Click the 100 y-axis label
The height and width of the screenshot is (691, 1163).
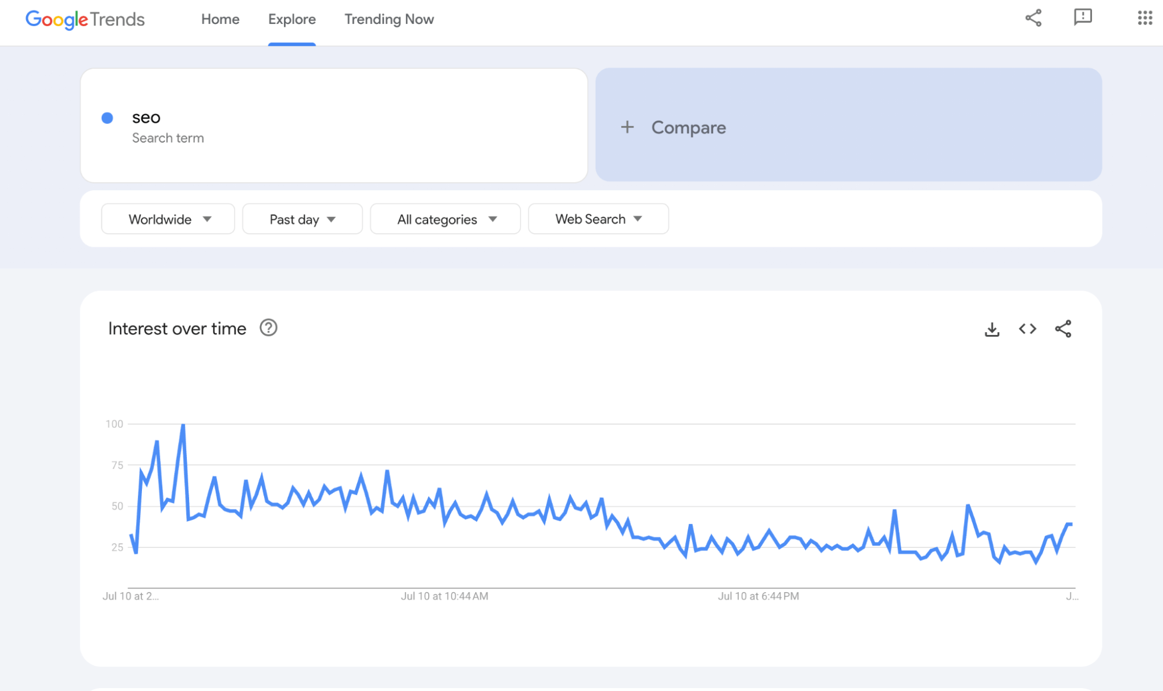pyautogui.click(x=114, y=424)
